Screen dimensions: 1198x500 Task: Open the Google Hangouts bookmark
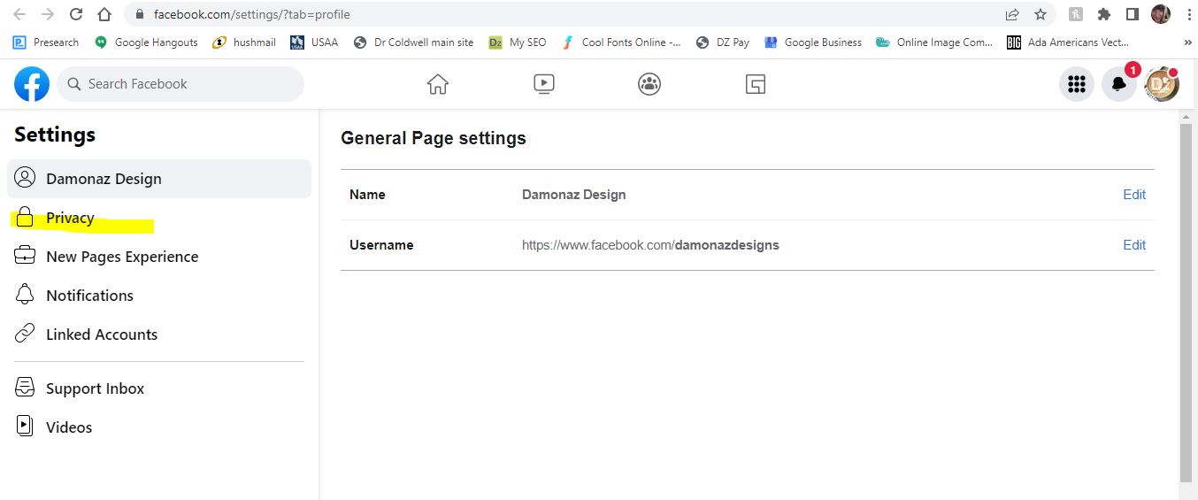146,42
